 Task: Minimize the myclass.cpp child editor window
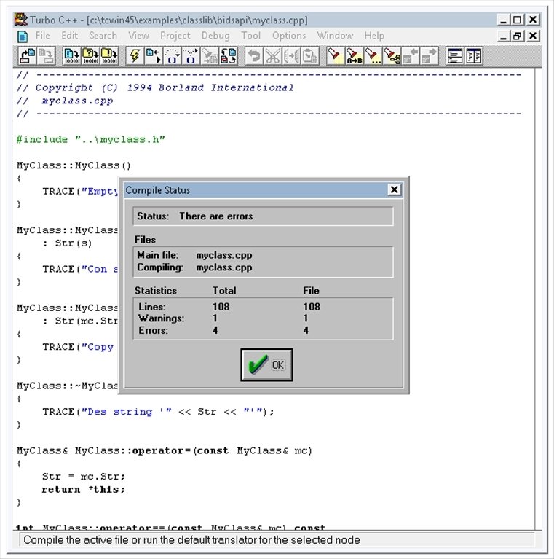tap(503, 36)
